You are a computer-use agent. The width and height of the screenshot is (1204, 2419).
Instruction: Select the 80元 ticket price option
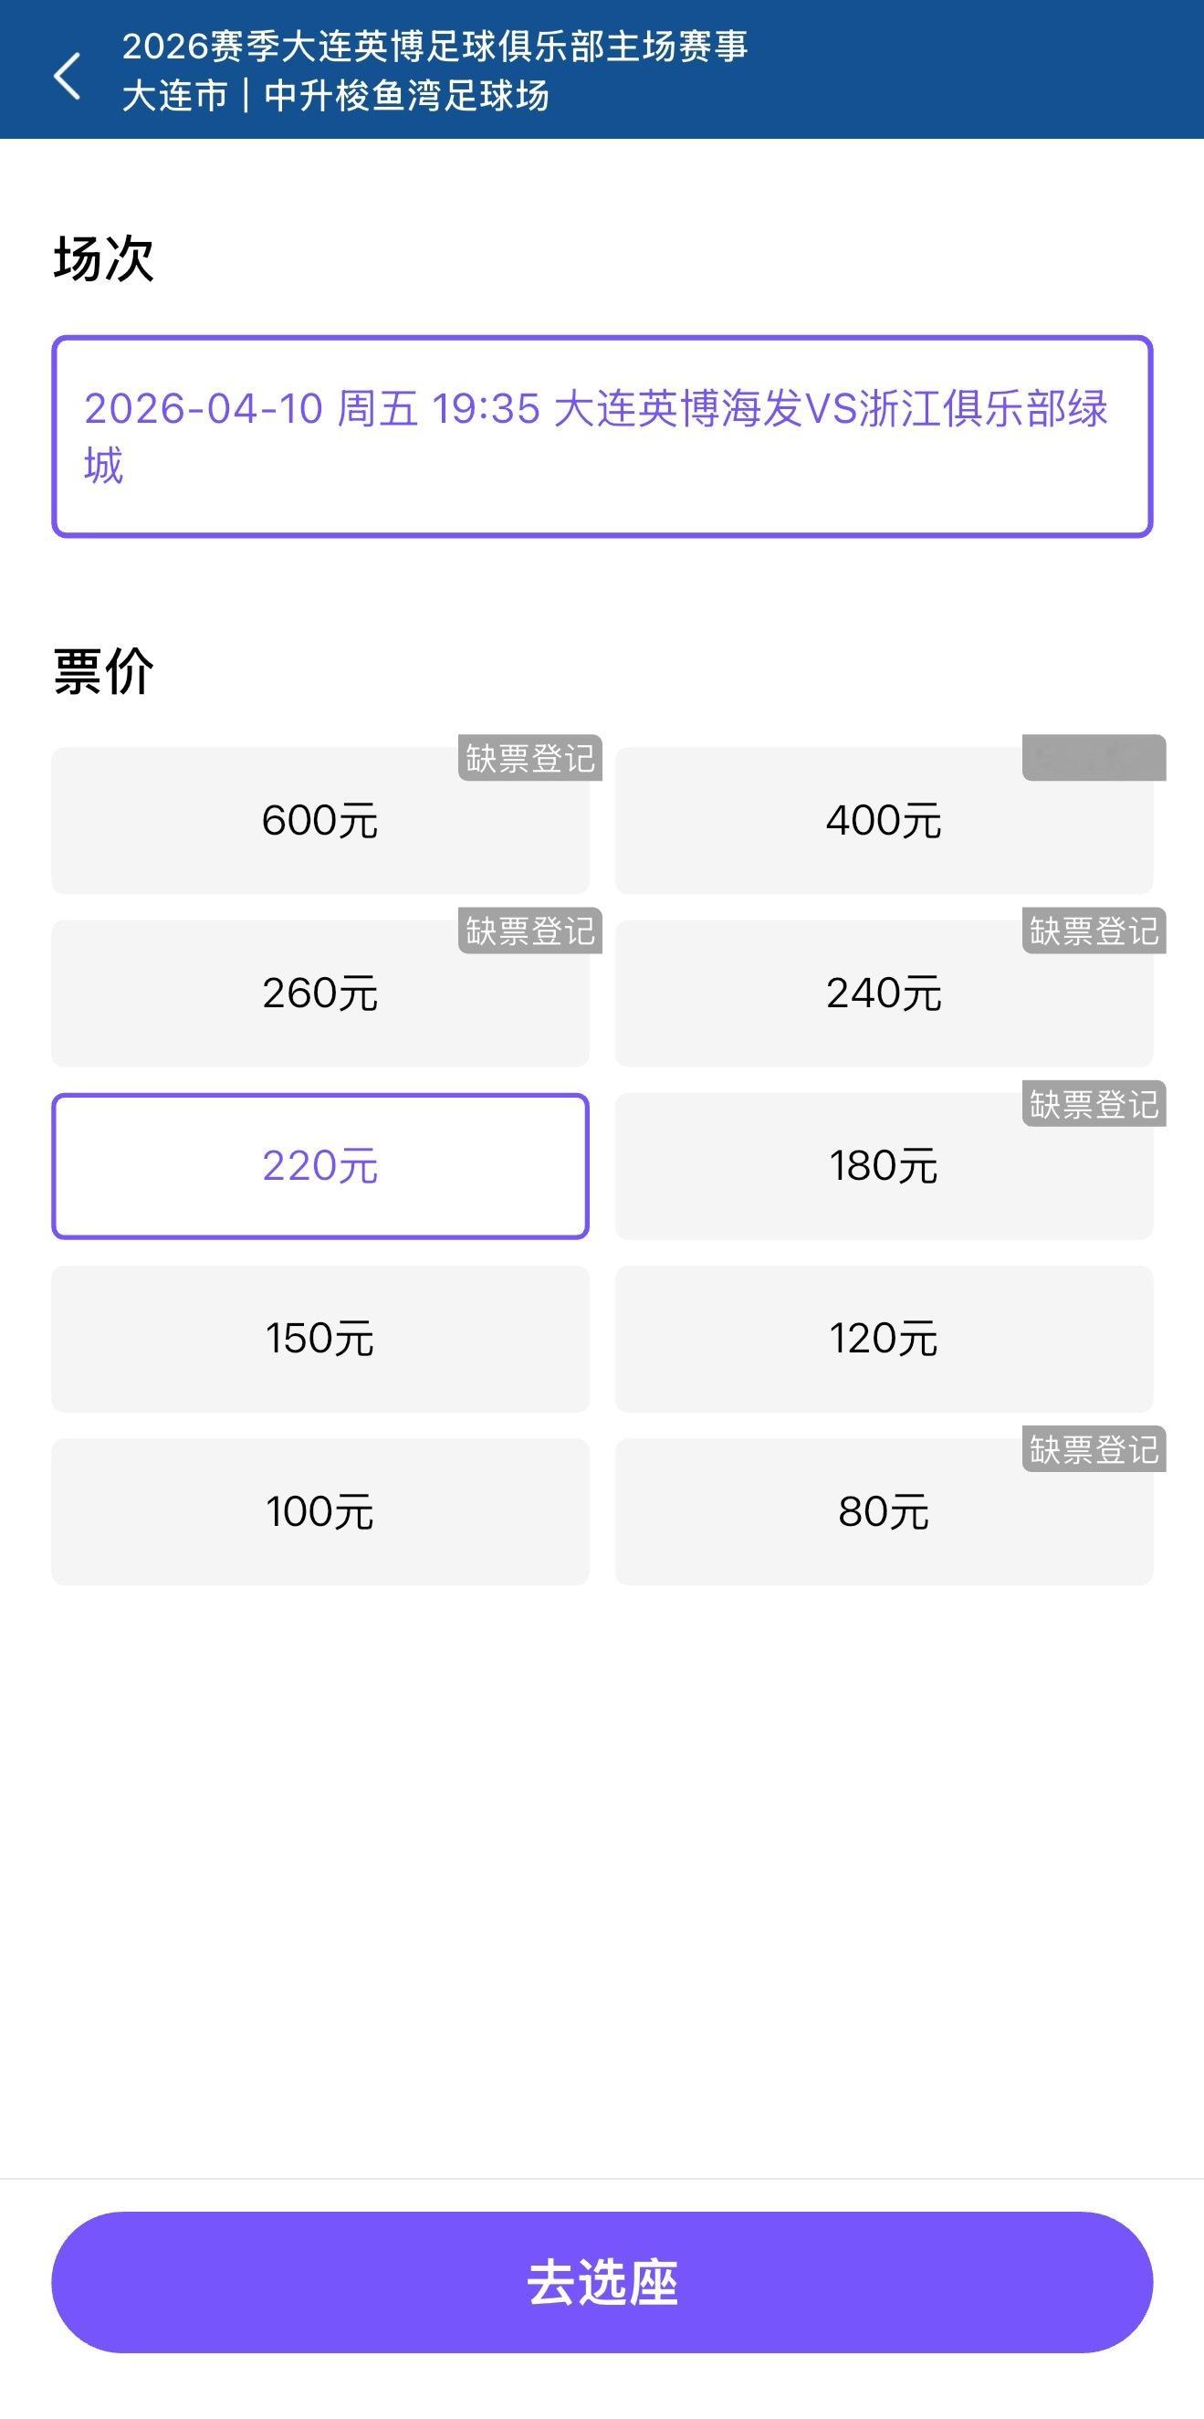tap(883, 1512)
